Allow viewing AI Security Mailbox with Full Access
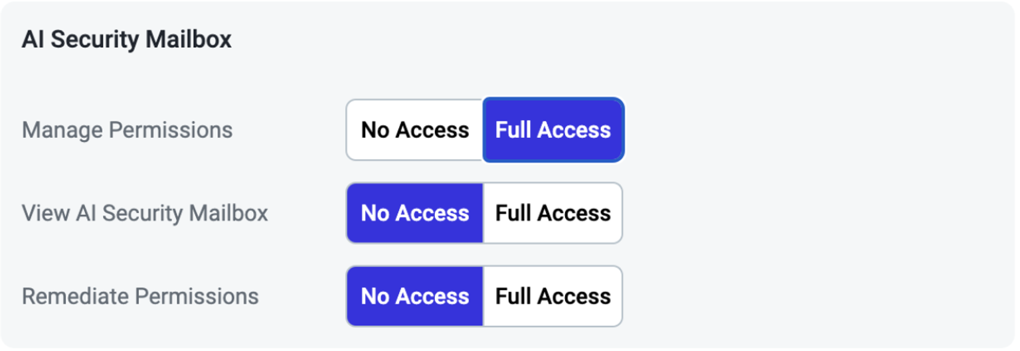The image size is (1020, 351). point(552,213)
